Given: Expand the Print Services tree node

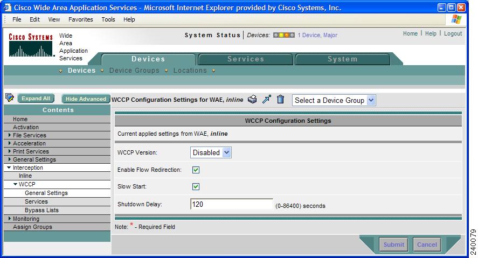Looking at the screenshot, I should pos(10,151).
